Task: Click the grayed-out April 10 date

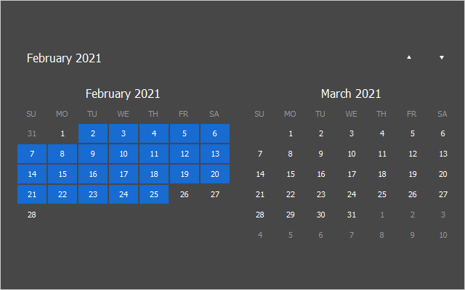Action: point(443,235)
